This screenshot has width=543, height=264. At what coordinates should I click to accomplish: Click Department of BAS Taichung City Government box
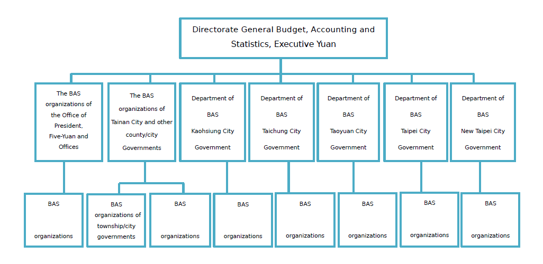pyautogui.click(x=282, y=122)
